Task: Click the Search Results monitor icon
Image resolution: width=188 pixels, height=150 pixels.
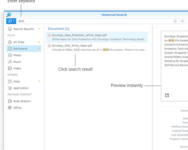Action: point(10,29)
